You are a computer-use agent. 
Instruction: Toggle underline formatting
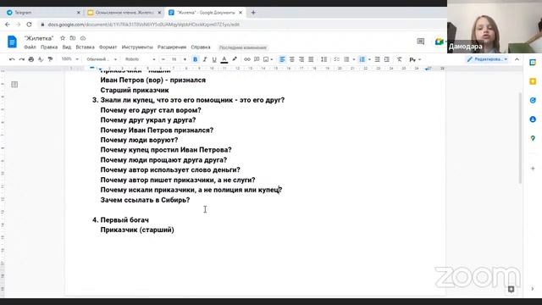coord(214,59)
